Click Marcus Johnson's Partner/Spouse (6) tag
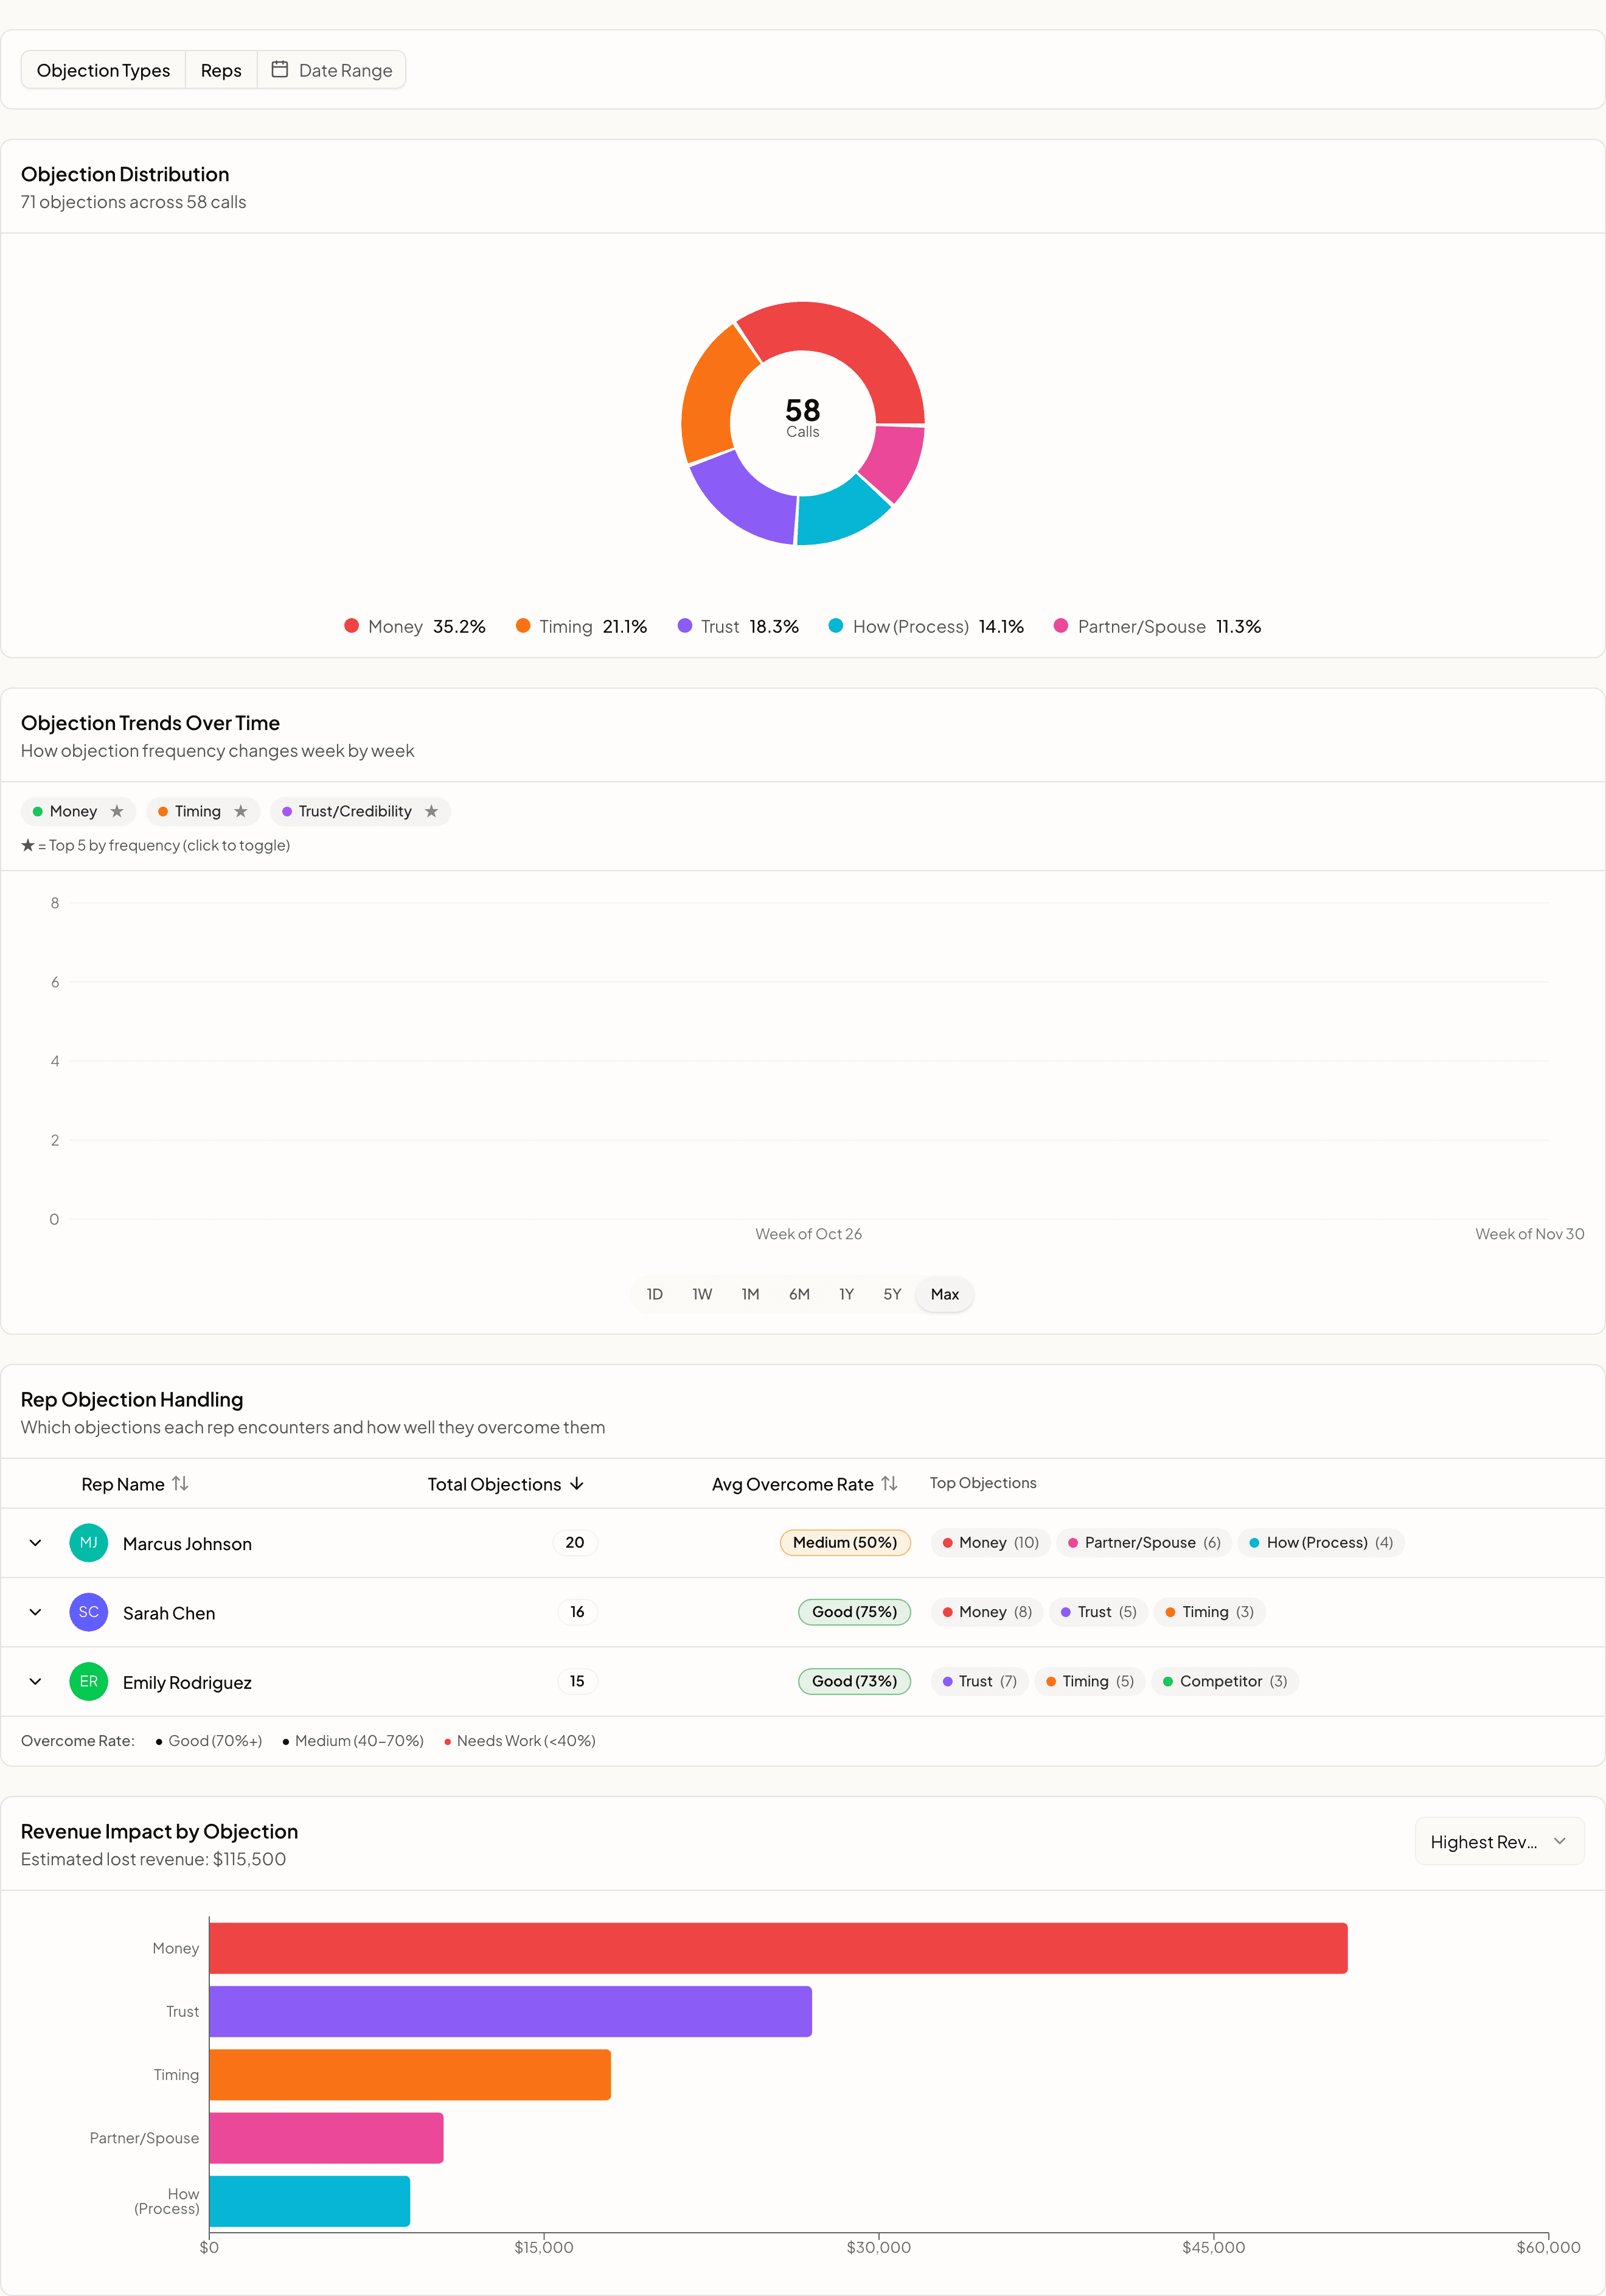This screenshot has height=2296, width=1606. [x=1144, y=1542]
